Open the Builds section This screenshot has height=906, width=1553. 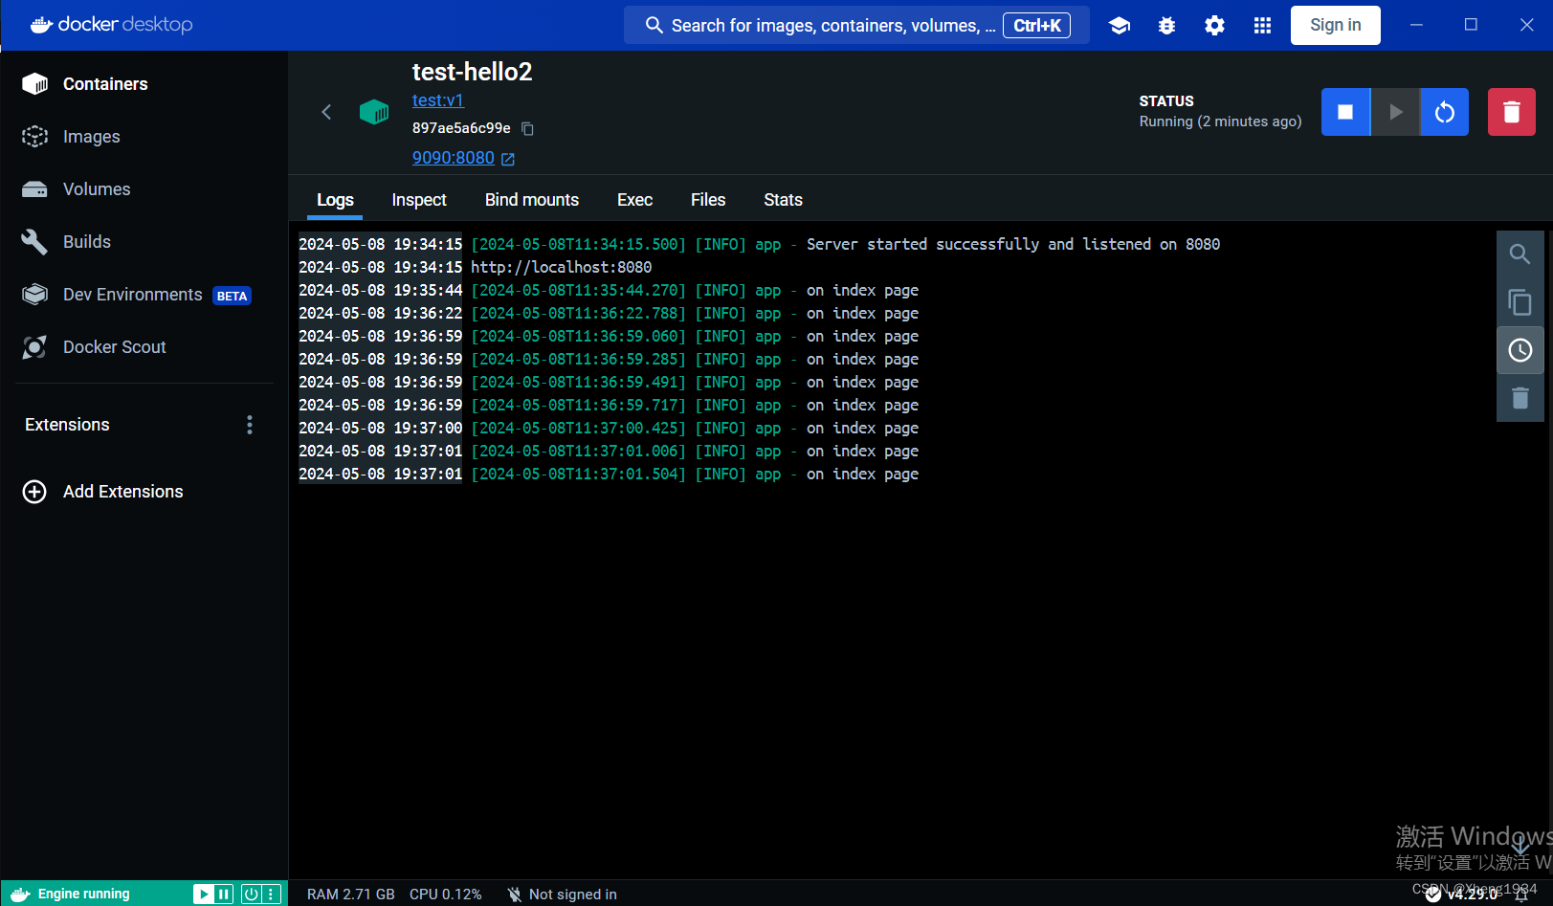click(x=86, y=241)
